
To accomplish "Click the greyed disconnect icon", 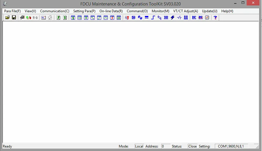I will point(35,18).
